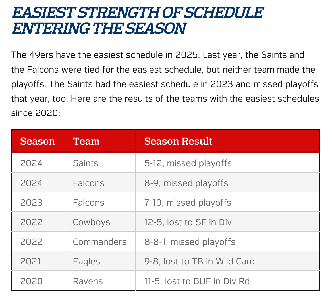Select the Season Result column header
This screenshot has height=307, width=332.
(x=178, y=141)
